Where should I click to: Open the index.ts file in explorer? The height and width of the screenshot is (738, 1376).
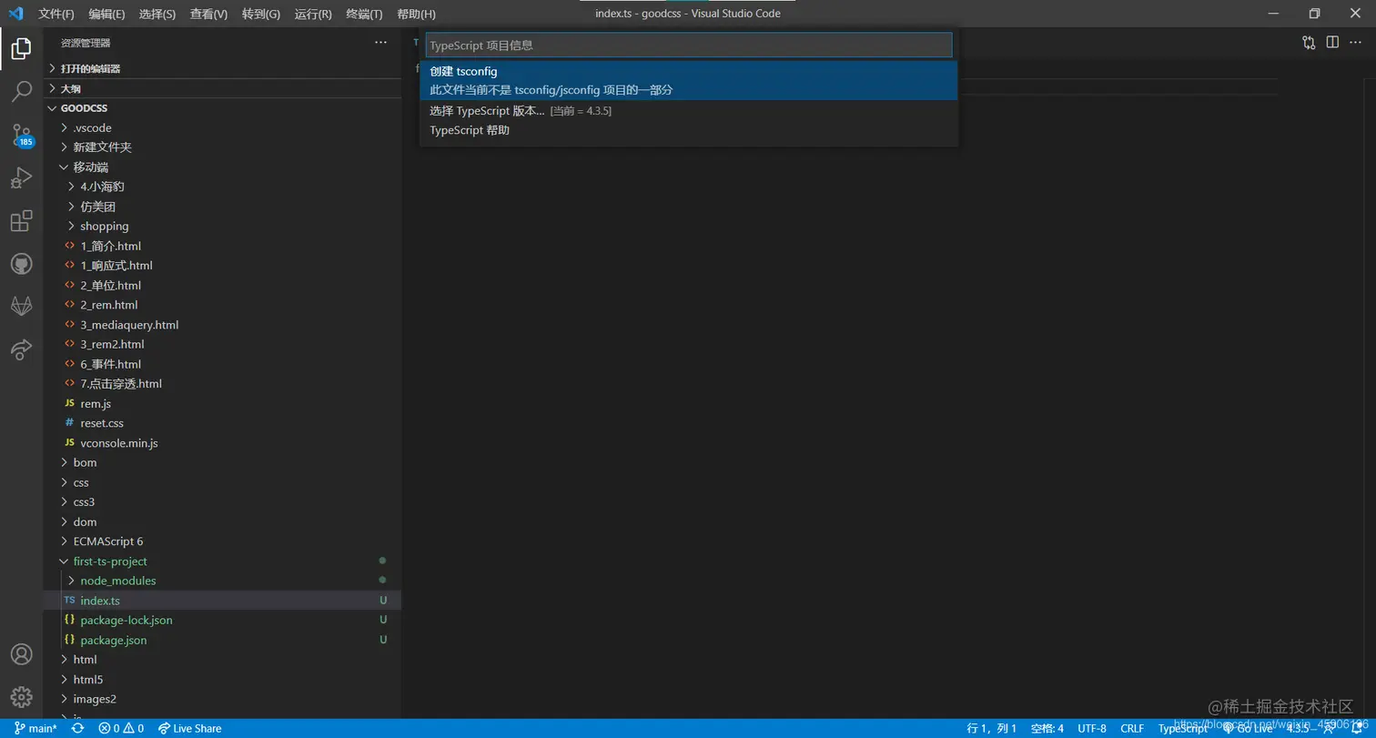(x=224, y=601)
